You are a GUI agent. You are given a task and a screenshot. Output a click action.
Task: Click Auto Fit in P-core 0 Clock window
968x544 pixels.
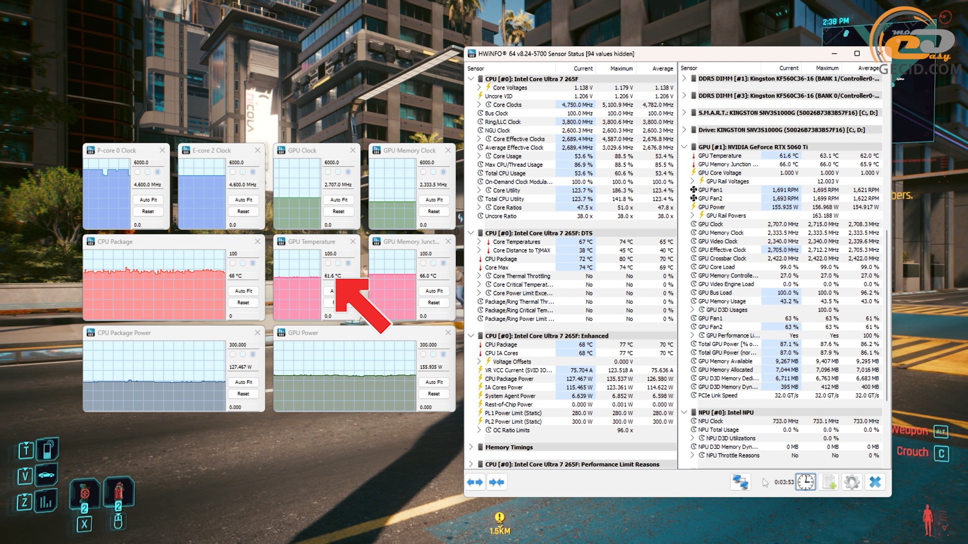click(148, 200)
